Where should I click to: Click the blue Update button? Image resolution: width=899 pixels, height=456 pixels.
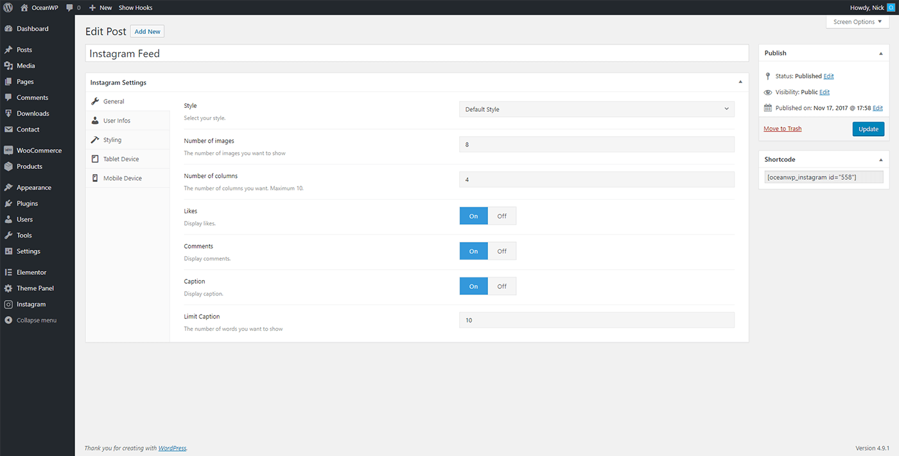[x=868, y=129]
